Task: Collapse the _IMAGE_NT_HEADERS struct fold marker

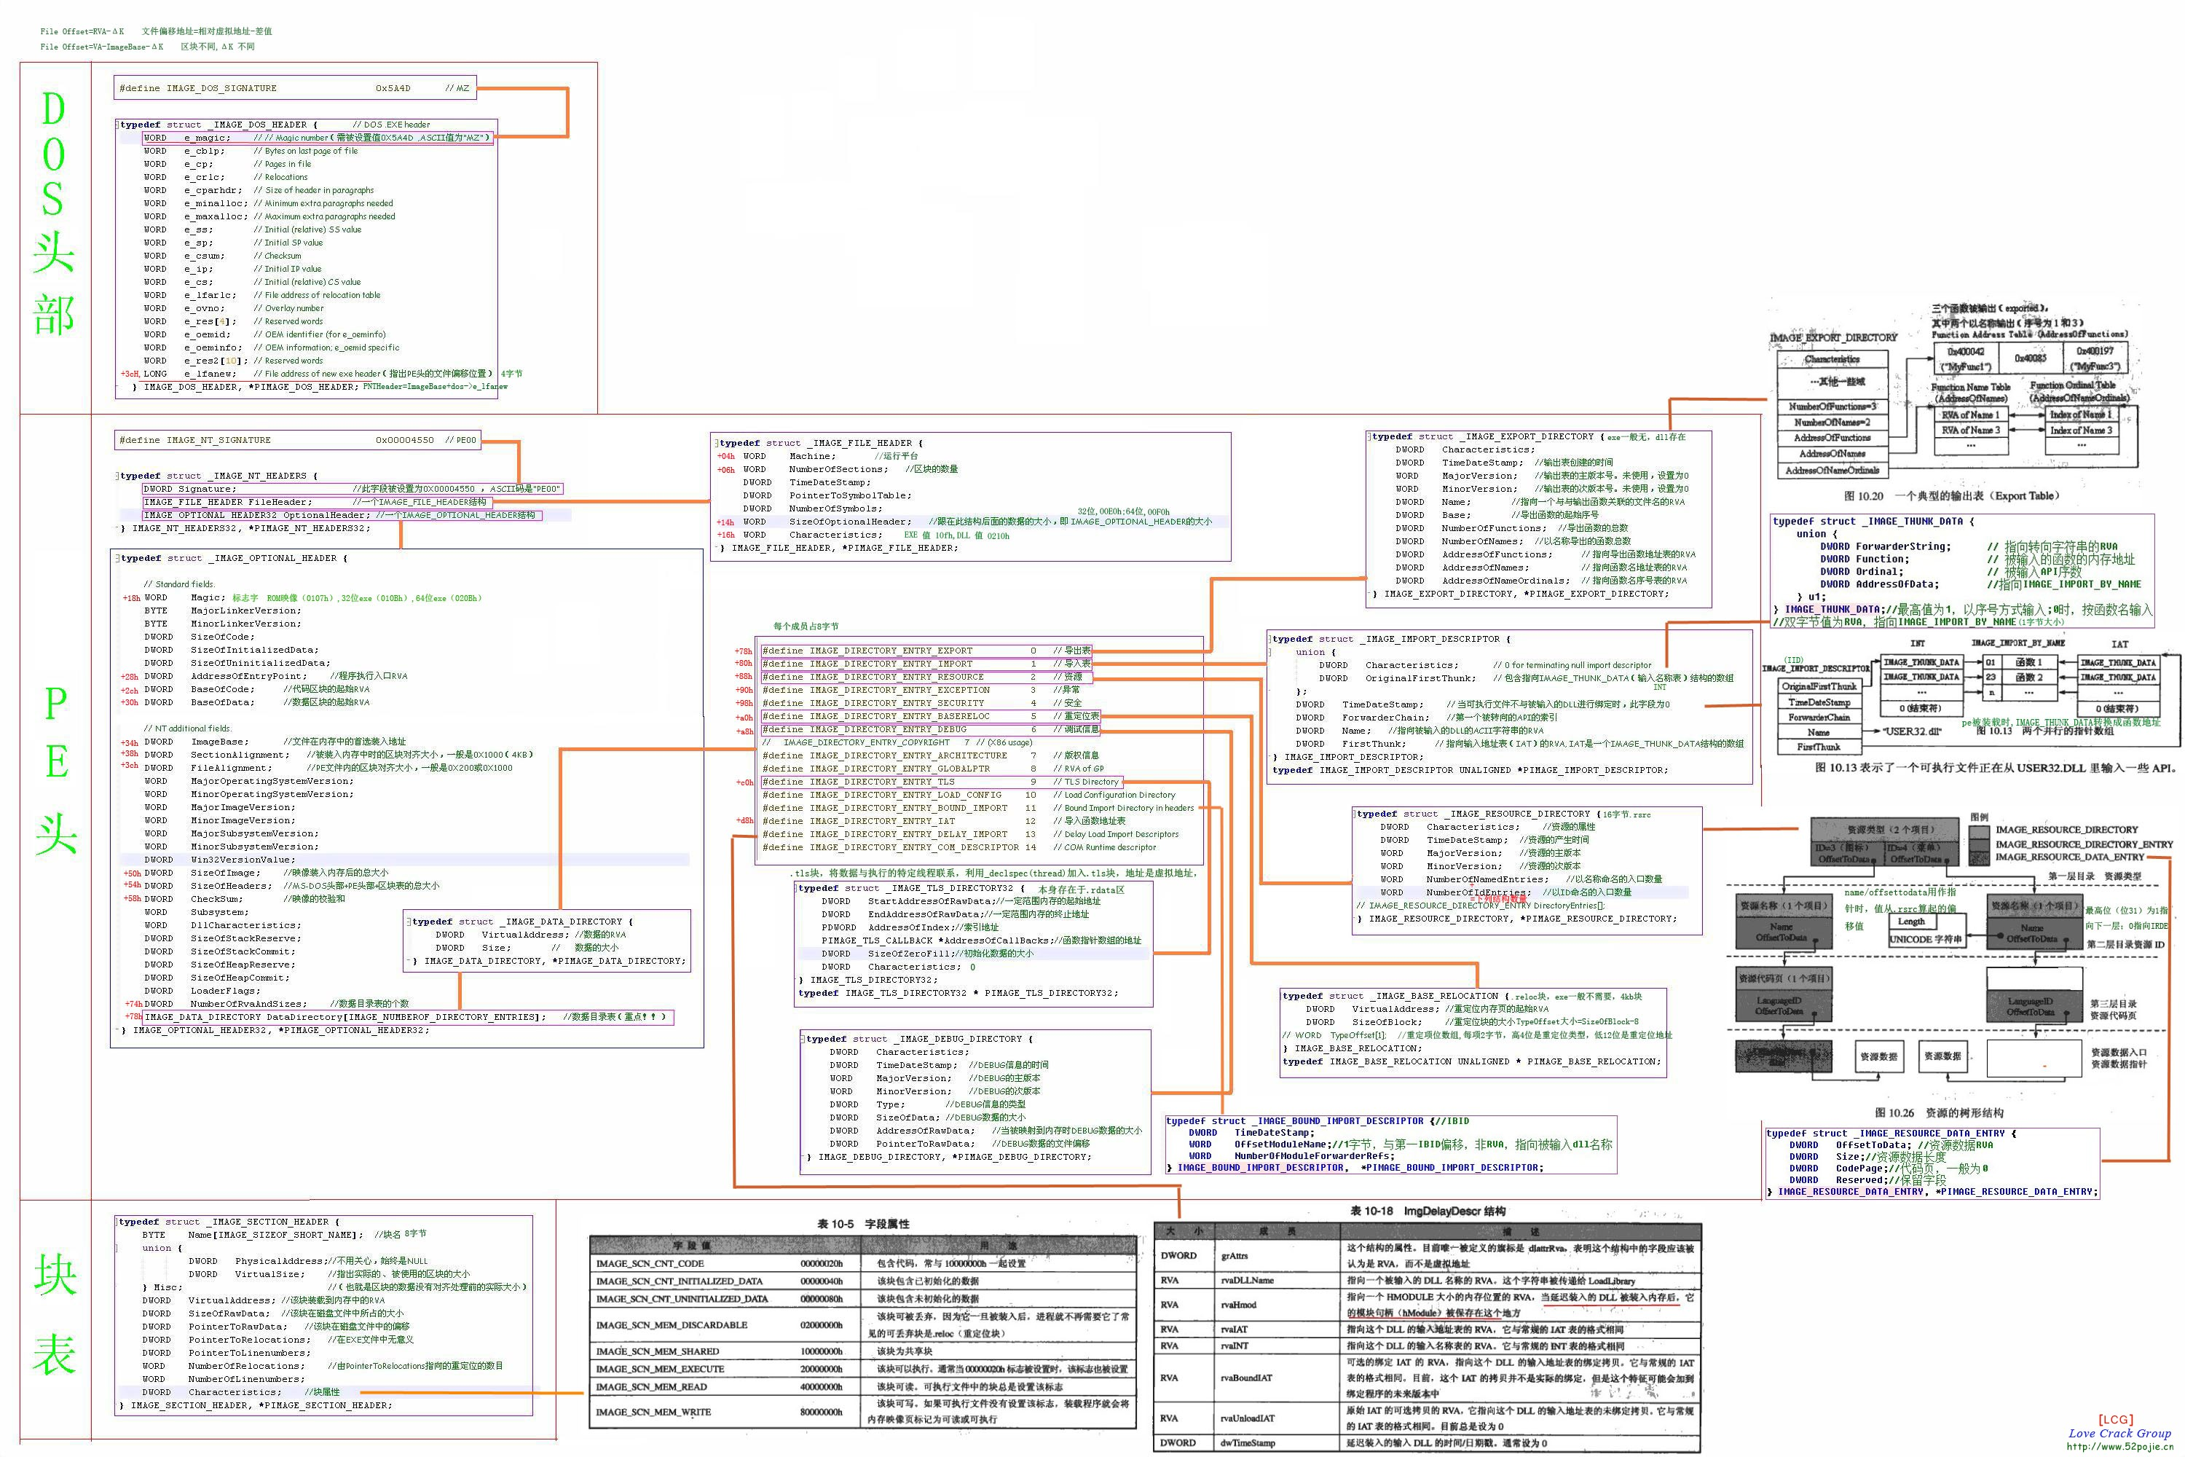Action: pos(118,476)
